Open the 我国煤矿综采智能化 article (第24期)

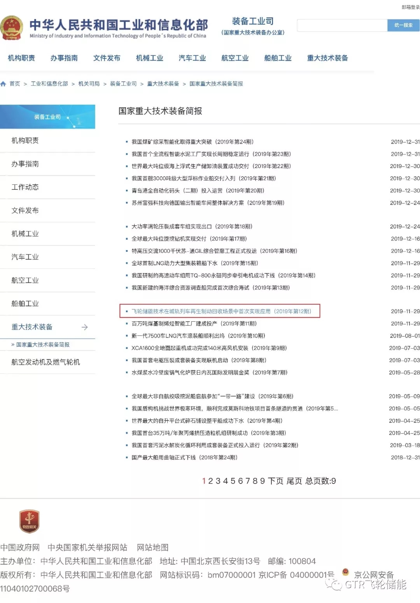192,142
